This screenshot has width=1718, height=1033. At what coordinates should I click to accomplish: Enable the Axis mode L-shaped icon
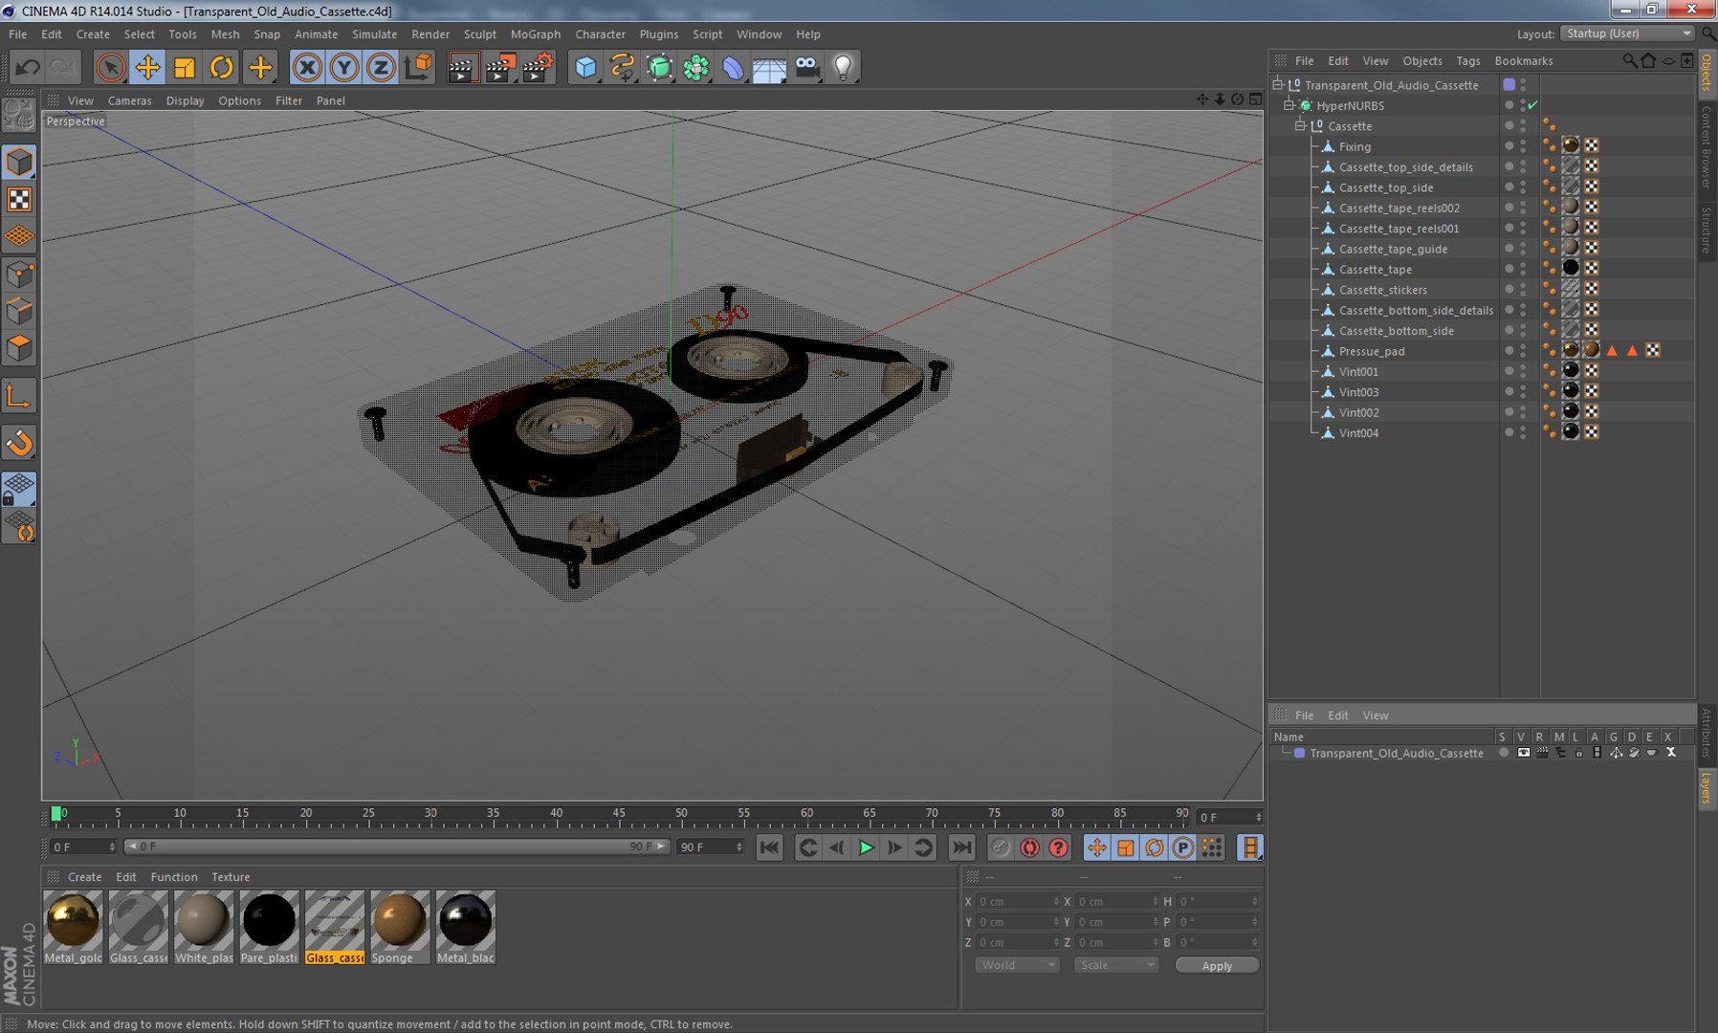tap(19, 396)
